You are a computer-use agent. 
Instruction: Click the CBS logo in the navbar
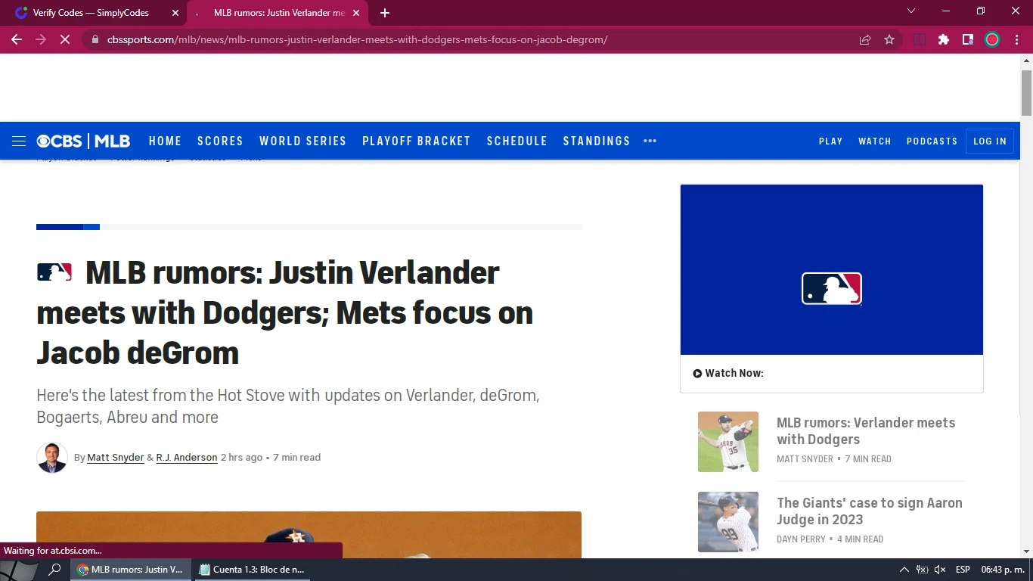(x=60, y=141)
